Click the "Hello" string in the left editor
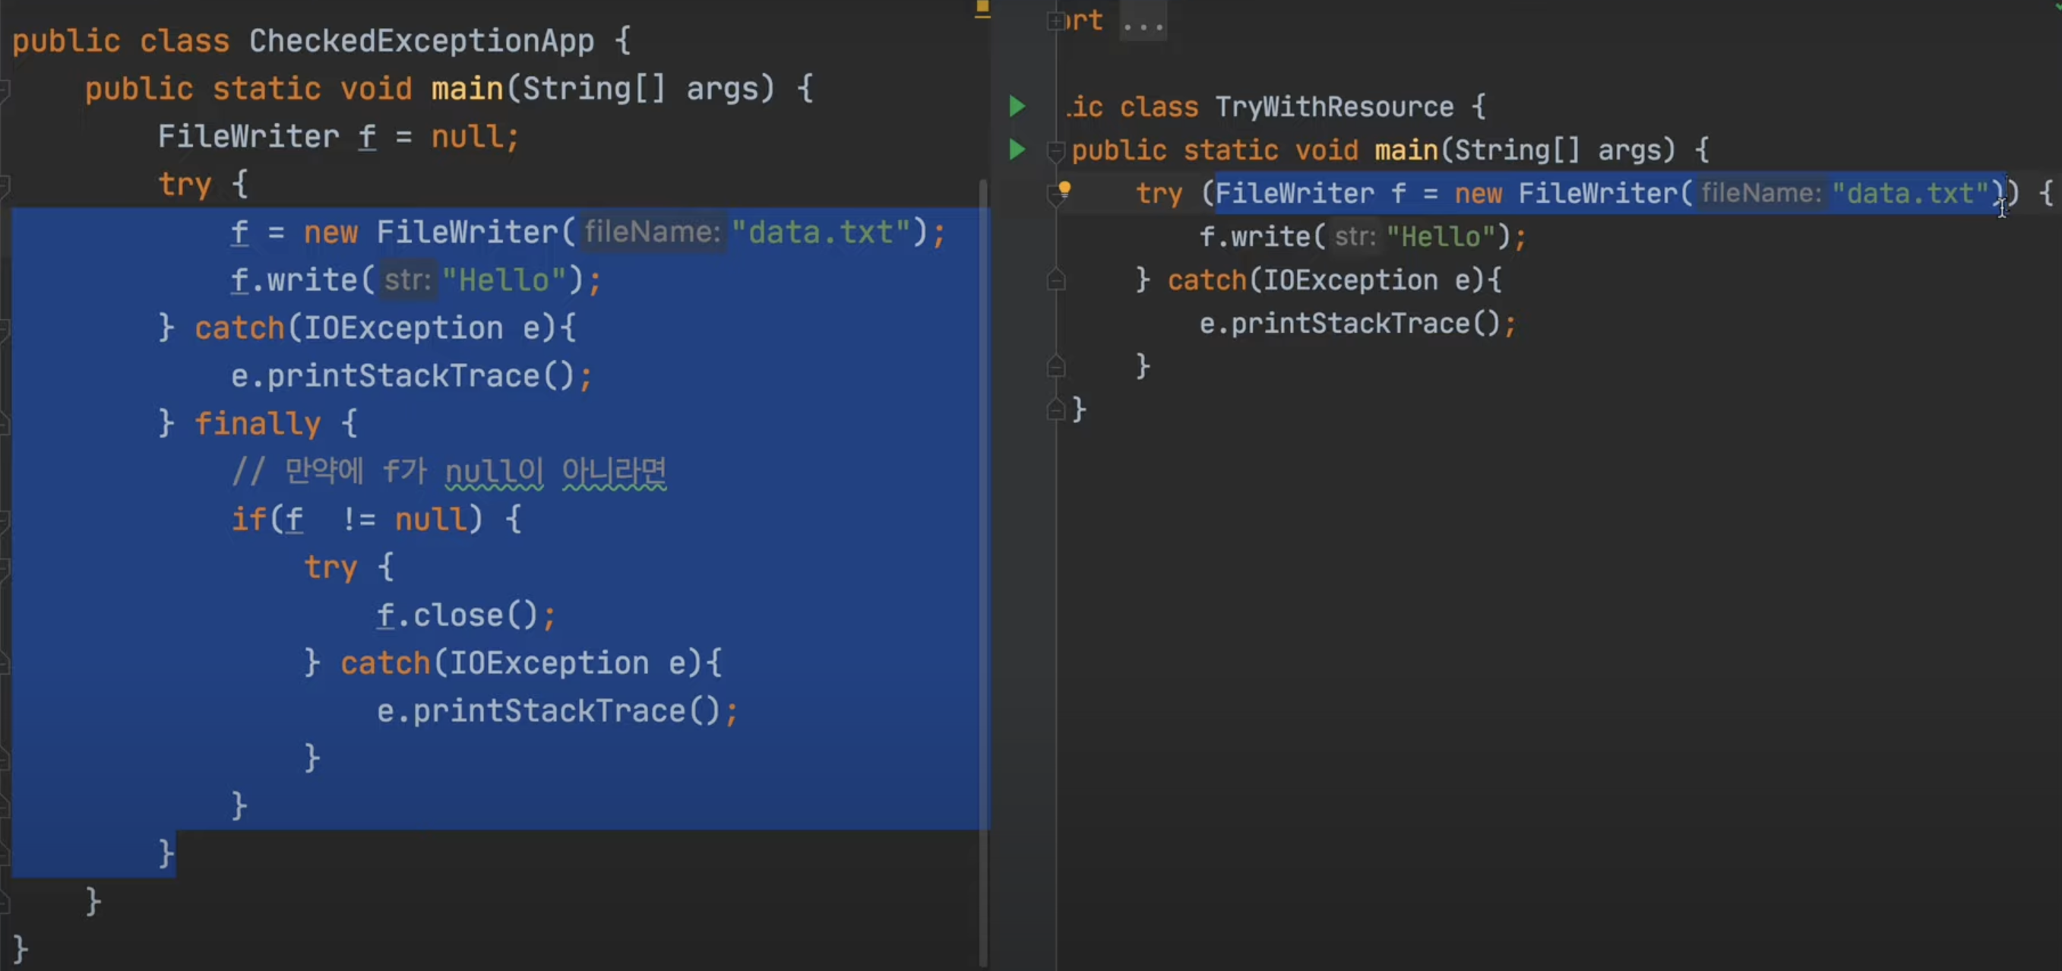This screenshot has height=971, width=2062. 504,280
